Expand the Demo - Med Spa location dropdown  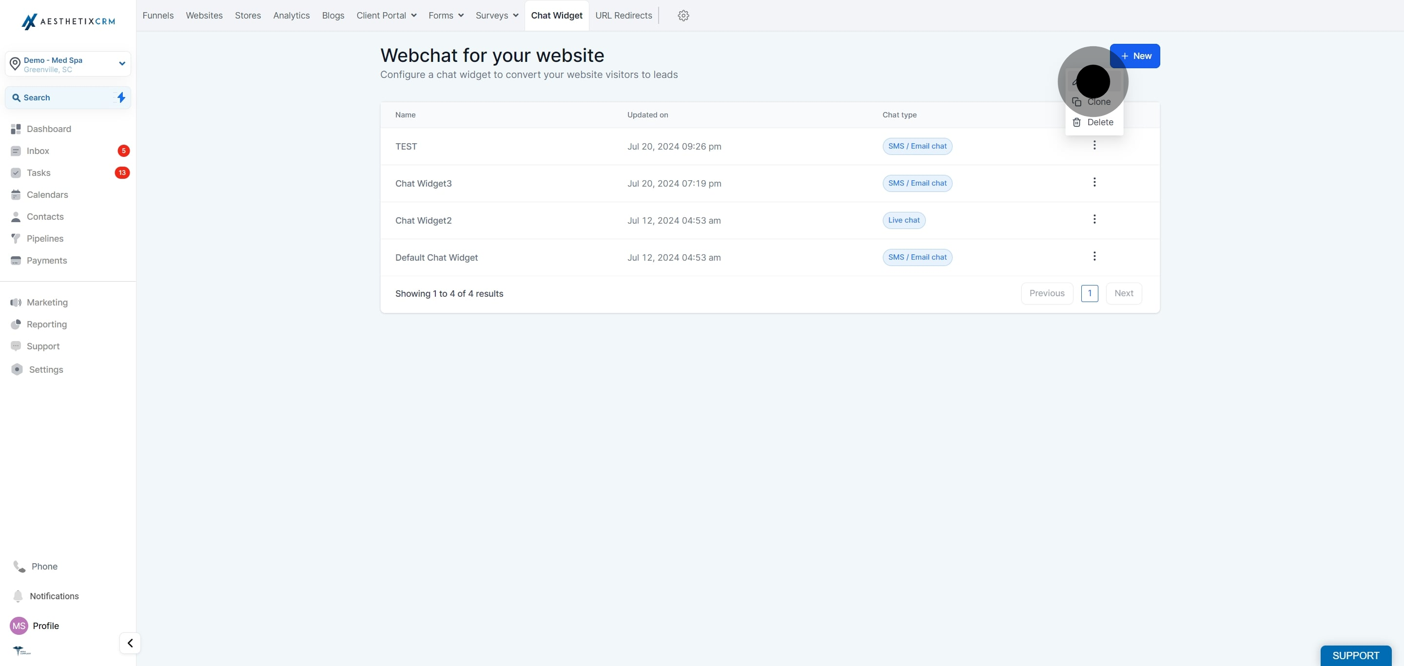click(68, 64)
